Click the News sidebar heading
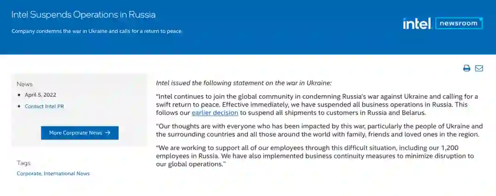 pos(25,84)
